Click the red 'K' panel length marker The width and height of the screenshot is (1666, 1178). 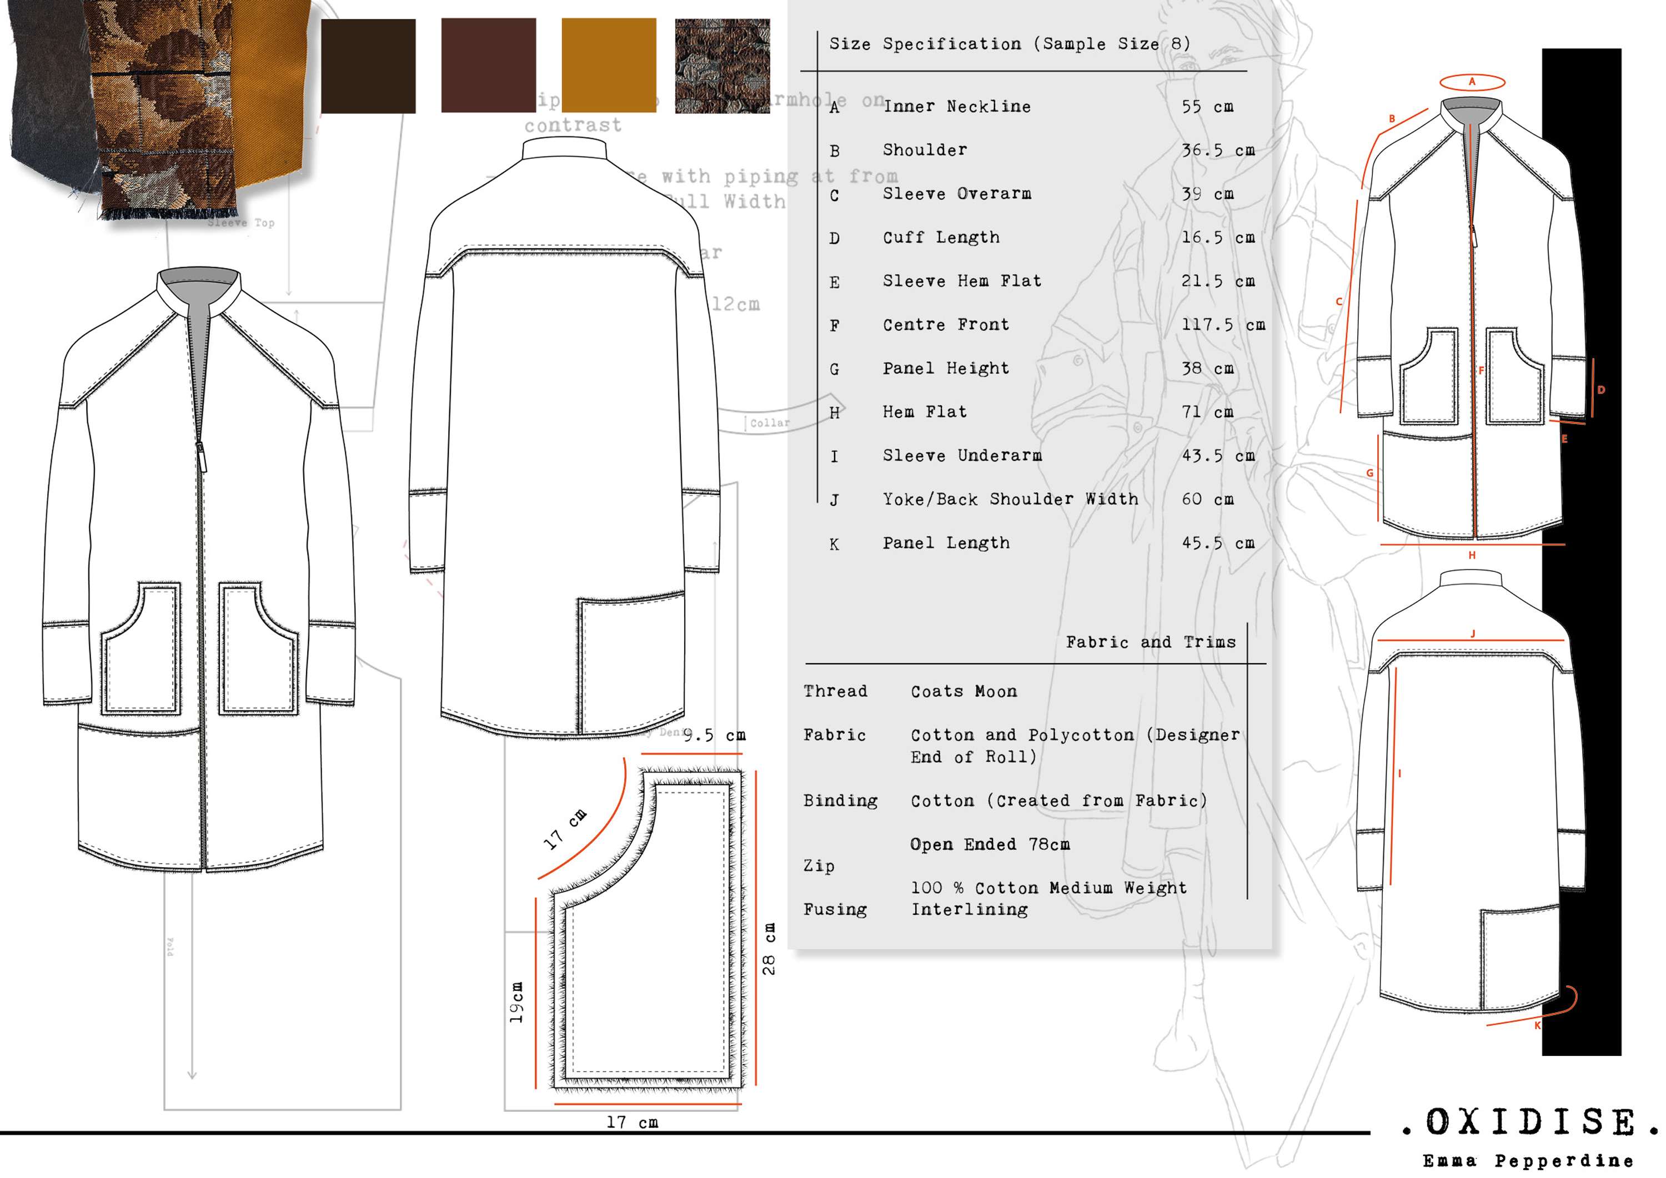coord(1537,1026)
